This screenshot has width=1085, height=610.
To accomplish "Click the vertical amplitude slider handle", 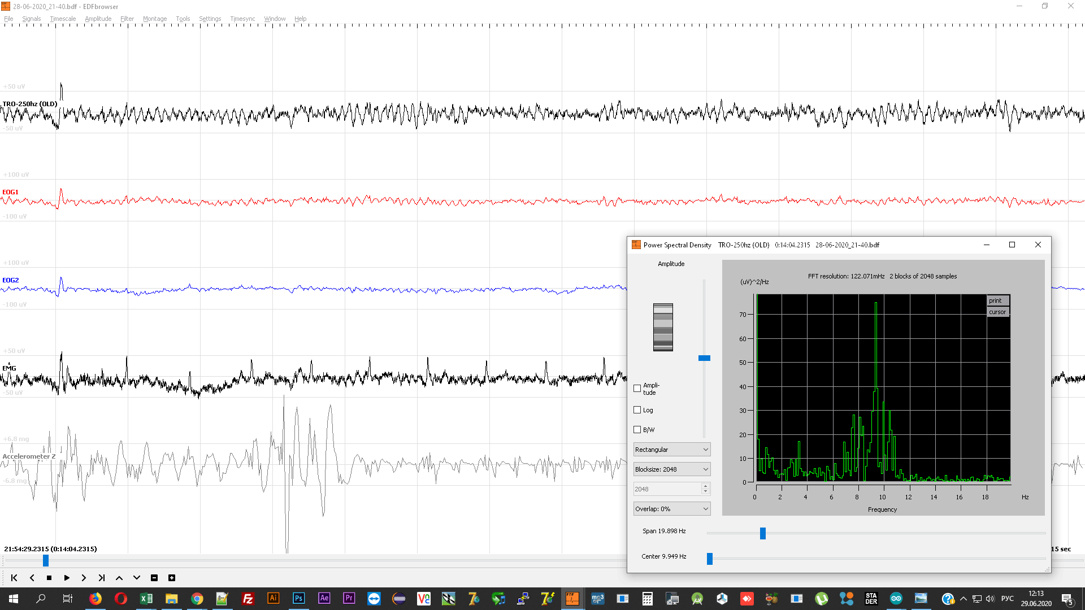I will 704,358.
